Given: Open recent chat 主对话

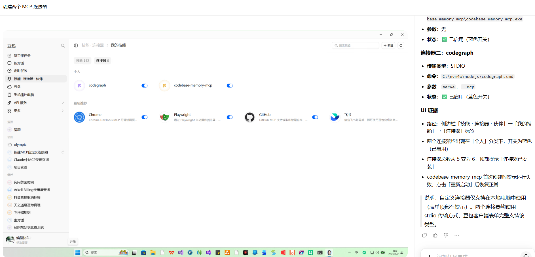Looking at the screenshot, I should click(x=36, y=220).
